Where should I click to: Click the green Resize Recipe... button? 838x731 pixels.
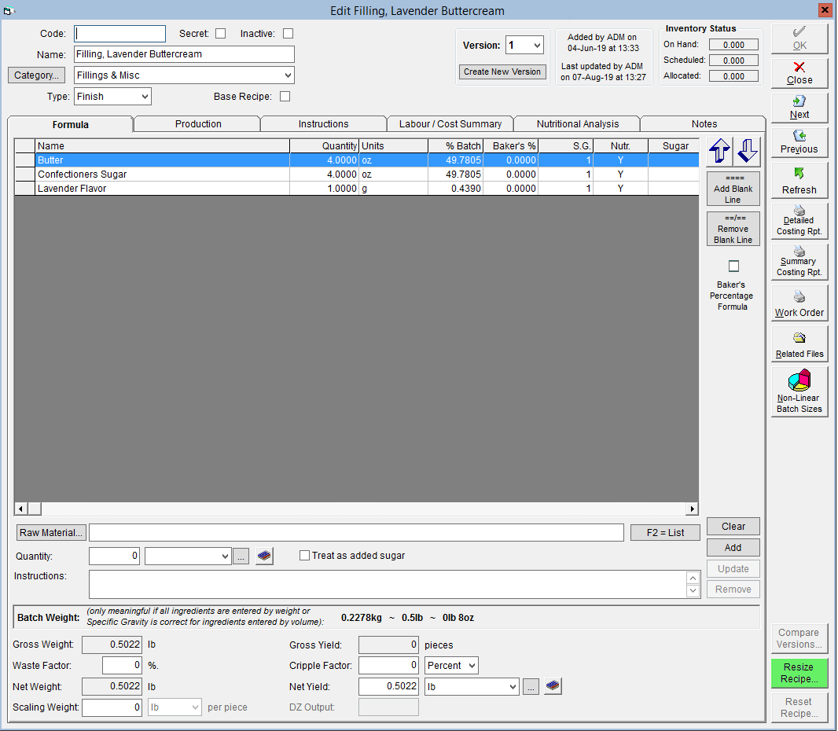coord(799,674)
